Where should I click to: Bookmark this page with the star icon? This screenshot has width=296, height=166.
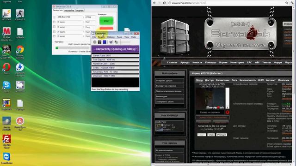coord(287,3)
